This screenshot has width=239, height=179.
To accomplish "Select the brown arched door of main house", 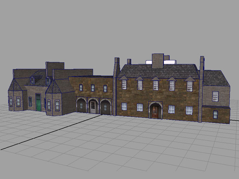I will click(155, 111).
